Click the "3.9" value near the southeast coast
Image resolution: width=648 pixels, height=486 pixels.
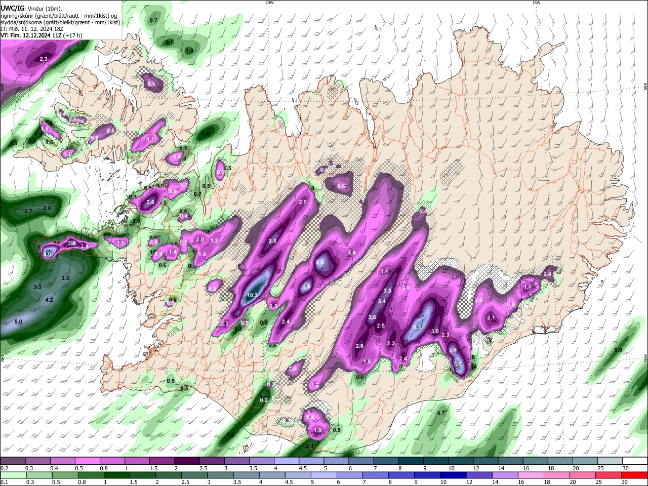[x=453, y=350]
